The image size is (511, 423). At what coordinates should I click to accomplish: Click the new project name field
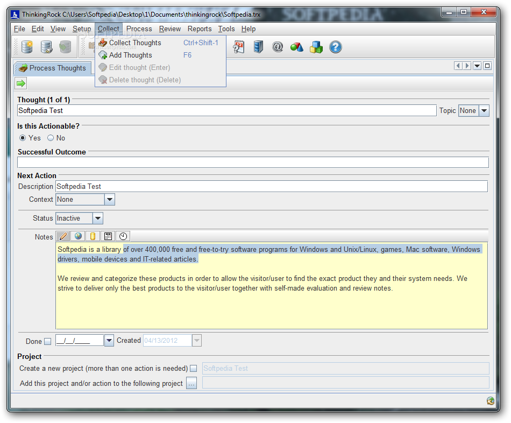click(x=345, y=368)
